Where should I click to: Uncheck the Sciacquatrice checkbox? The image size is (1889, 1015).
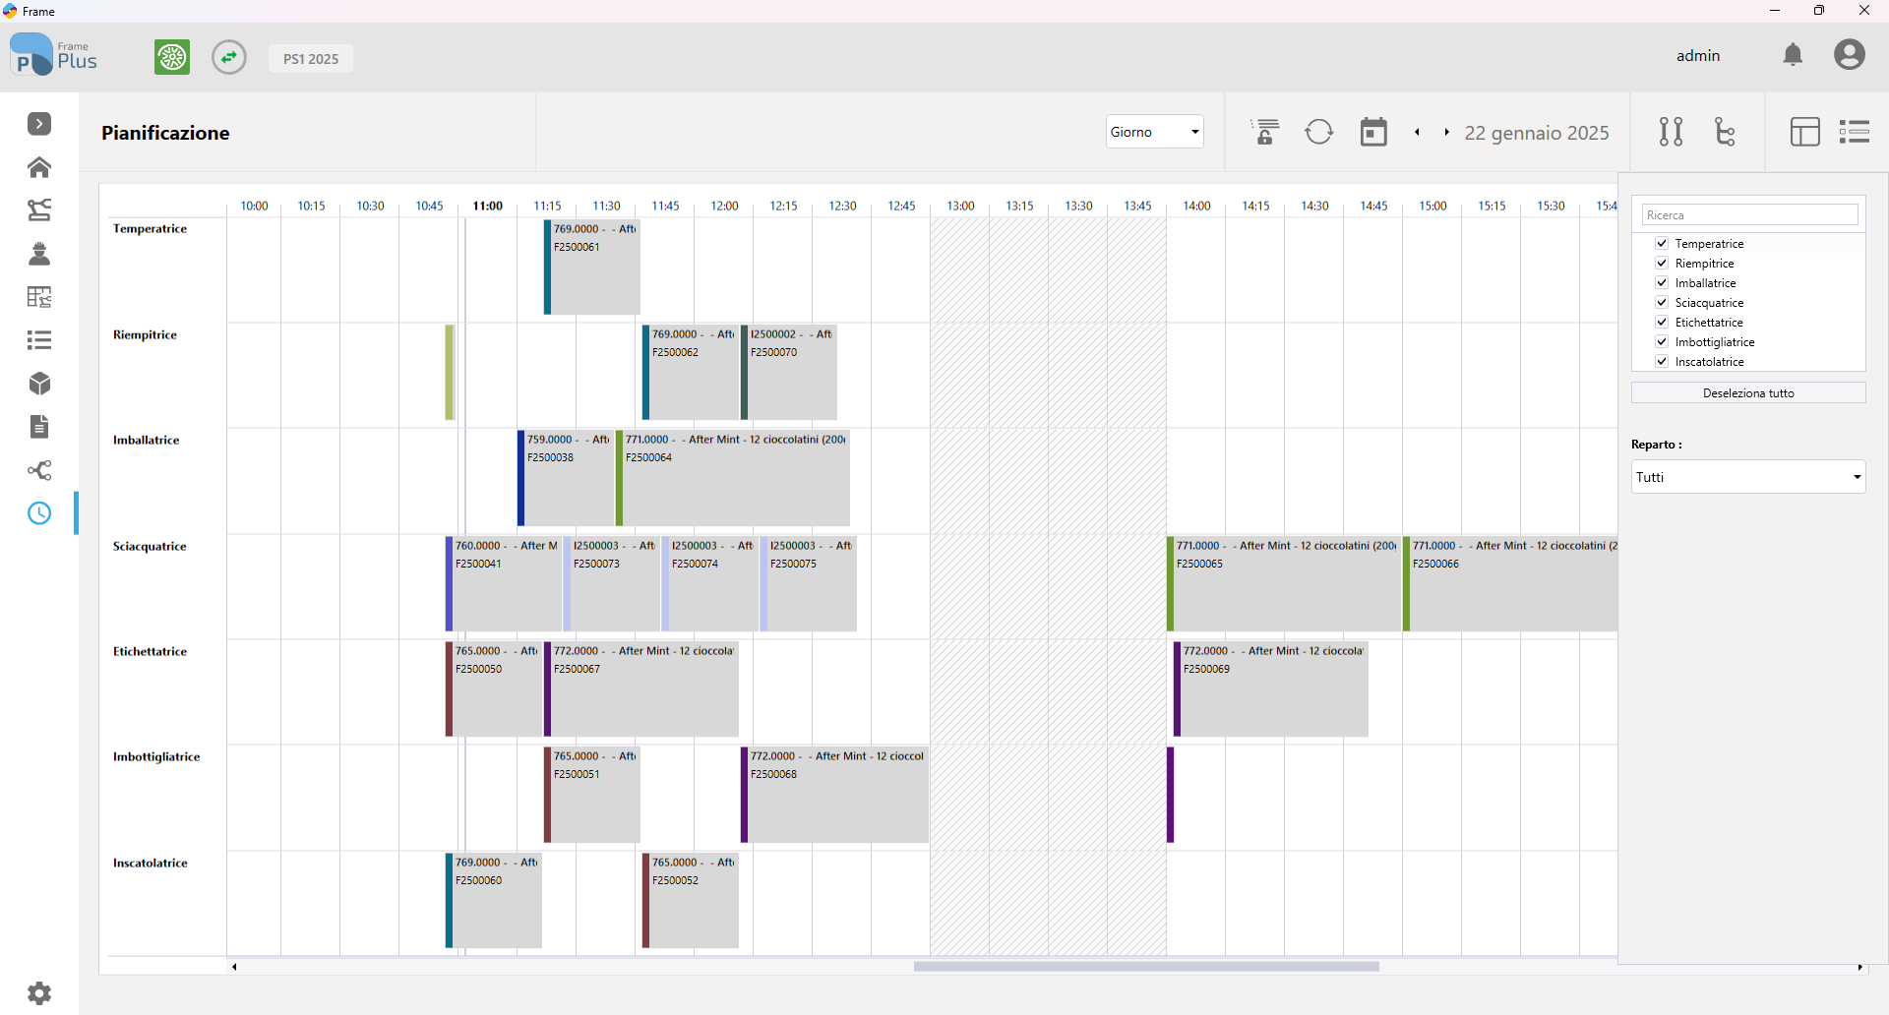[1662, 302]
